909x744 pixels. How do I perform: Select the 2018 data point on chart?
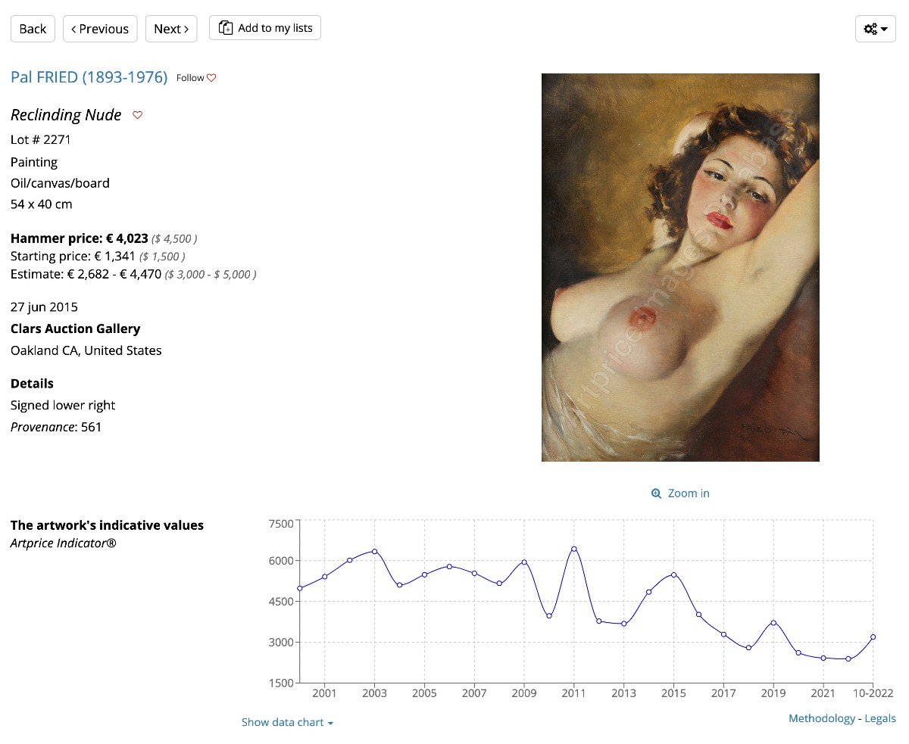coord(748,648)
